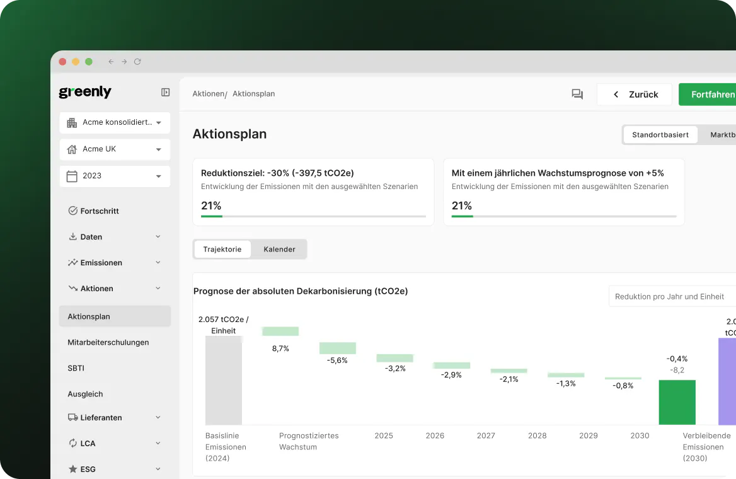Keep Standortbasiert mode selected
The width and height of the screenshot is (736, 479).
(x=660, y=134)
